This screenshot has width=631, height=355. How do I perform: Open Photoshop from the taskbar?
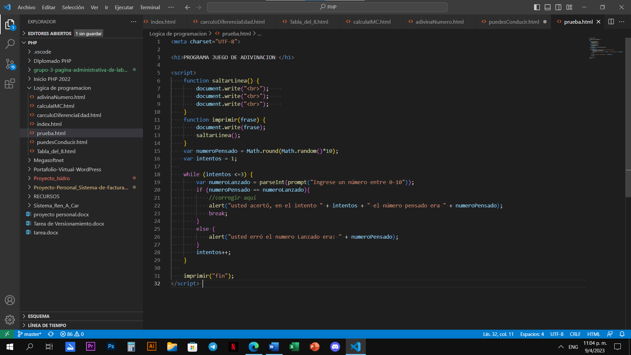point(111,347)
